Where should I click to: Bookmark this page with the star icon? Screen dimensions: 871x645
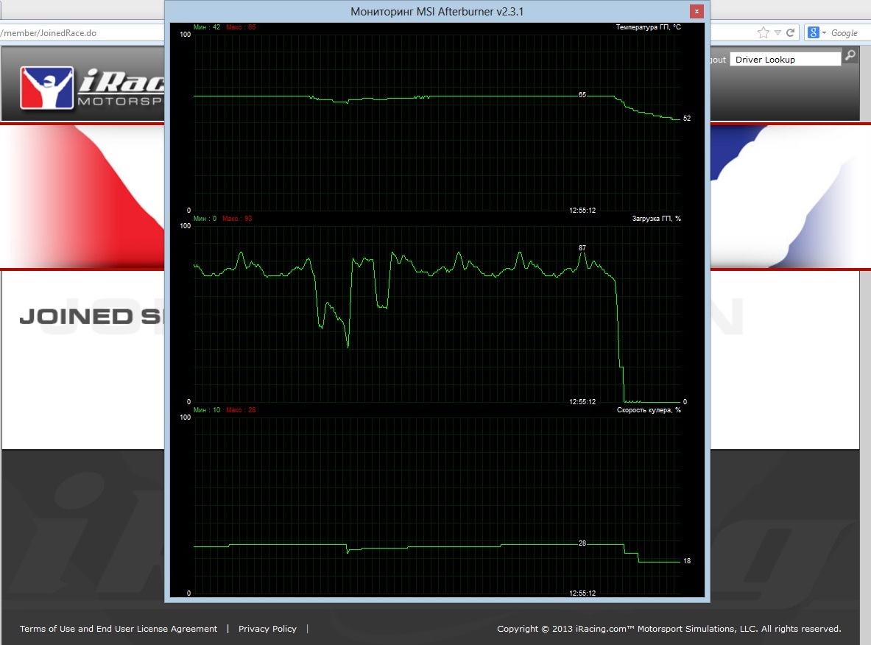tap(763, 32)
